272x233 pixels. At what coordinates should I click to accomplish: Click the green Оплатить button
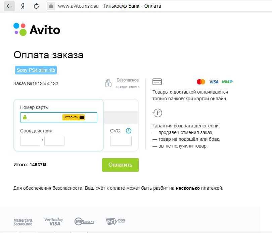(120, 165)
